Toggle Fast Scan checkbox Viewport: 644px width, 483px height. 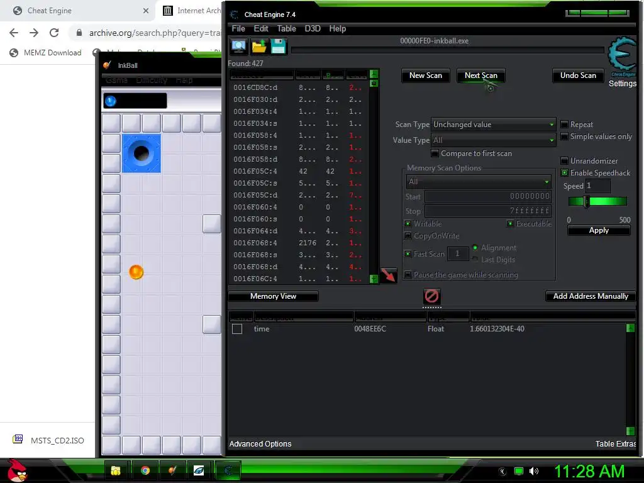tap(408, 254)
